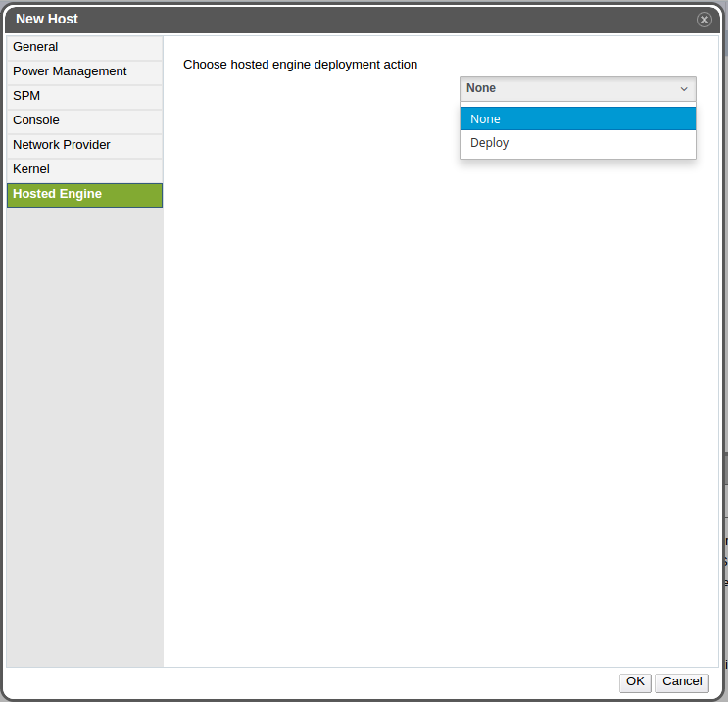
Task: Choose None from the dropdown list
Action: tap(577, 119)
